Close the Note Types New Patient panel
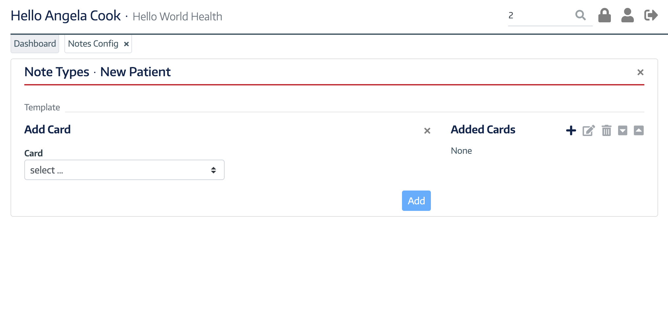Viewport: 668px width, 316px height. pyautogui.click(x=640, y=72)
